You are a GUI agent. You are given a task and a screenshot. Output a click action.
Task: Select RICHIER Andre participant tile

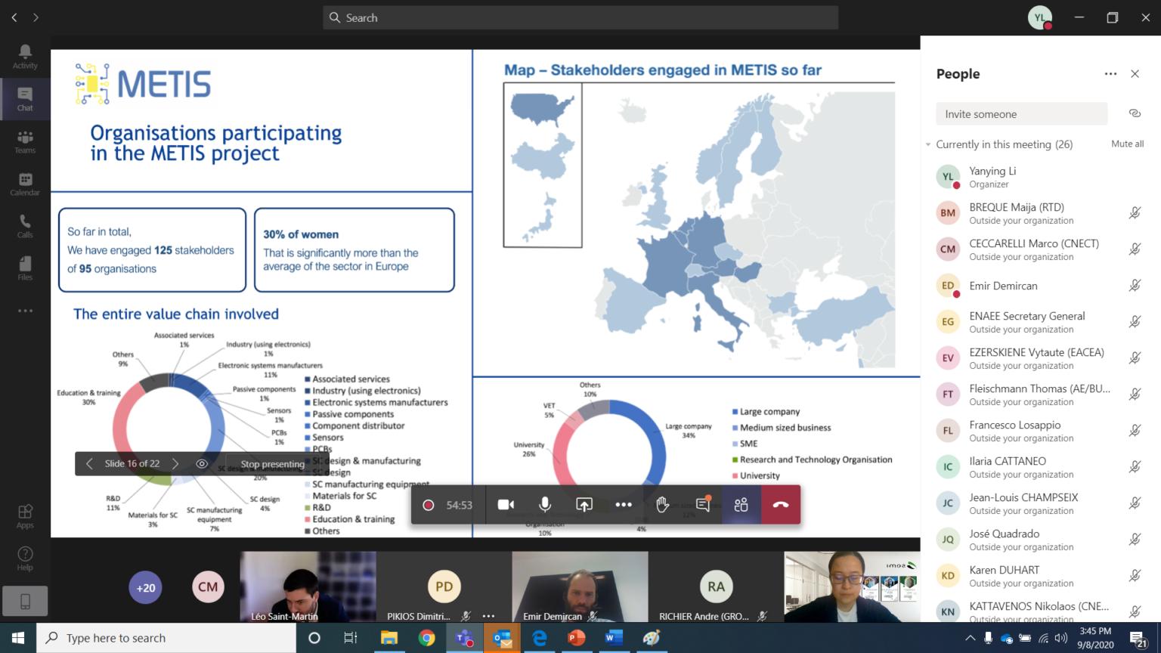tap(716, 586)
